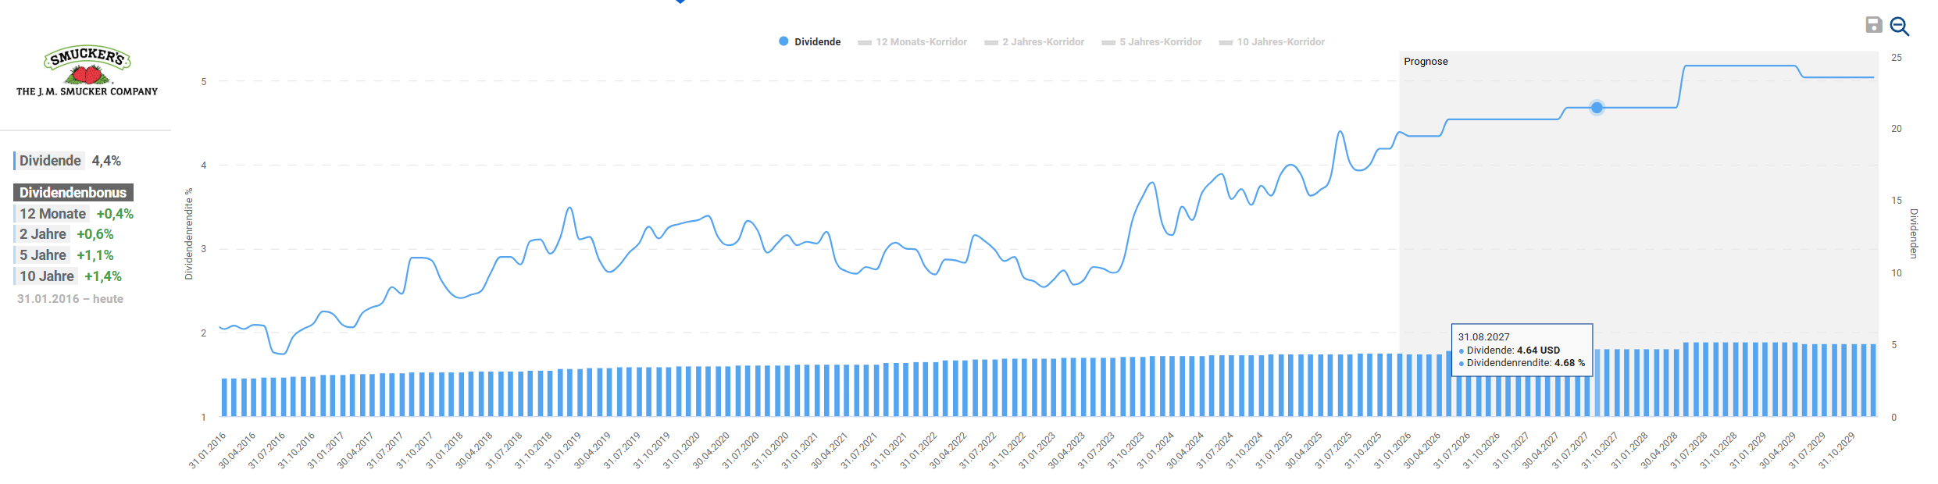Click the blue Dividende legend dot
The image size is (1938, 484).
783,41
